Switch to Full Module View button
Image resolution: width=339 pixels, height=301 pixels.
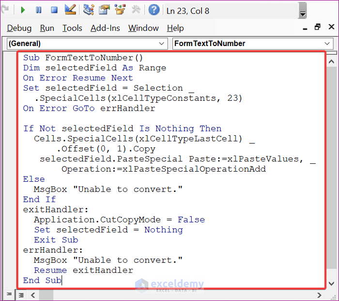pos(21,295)
